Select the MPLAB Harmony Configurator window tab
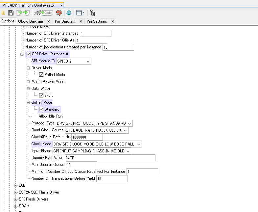The width and height of the screenshot is (258, 212). 29,5
